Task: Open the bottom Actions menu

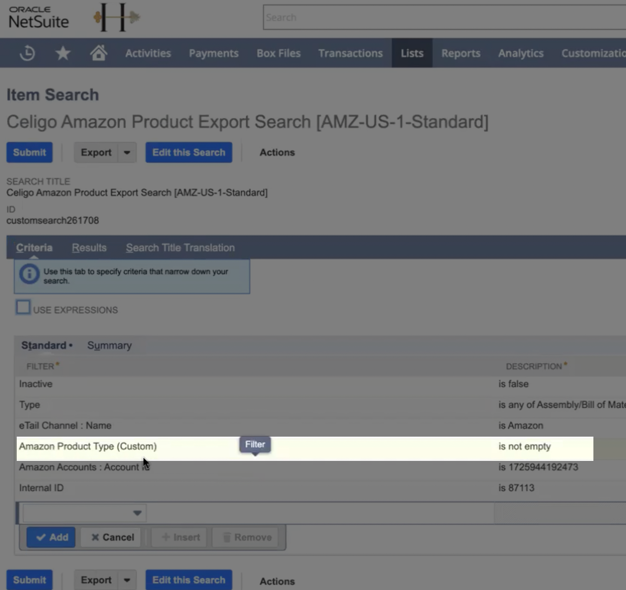Action: [x=277, y=581]
